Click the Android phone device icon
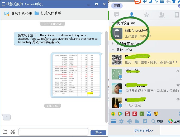 pos(117,33)
